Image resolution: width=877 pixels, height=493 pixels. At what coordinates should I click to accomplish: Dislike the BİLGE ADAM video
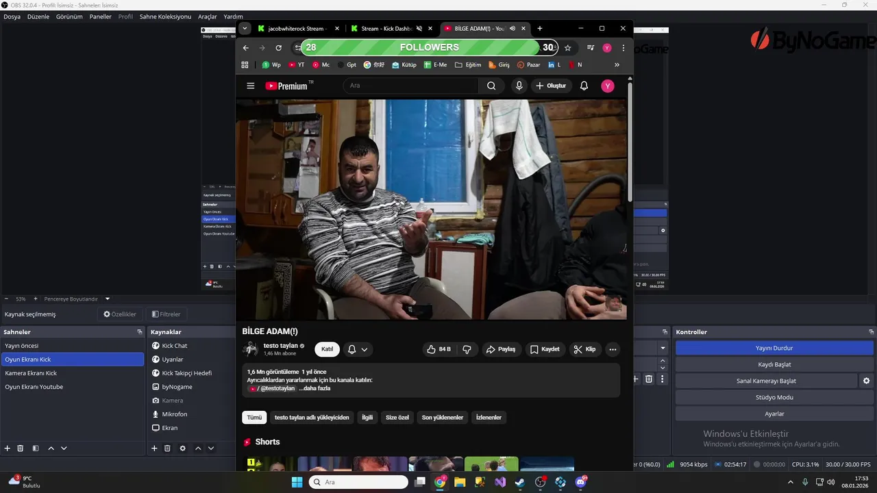click(467, 349)
